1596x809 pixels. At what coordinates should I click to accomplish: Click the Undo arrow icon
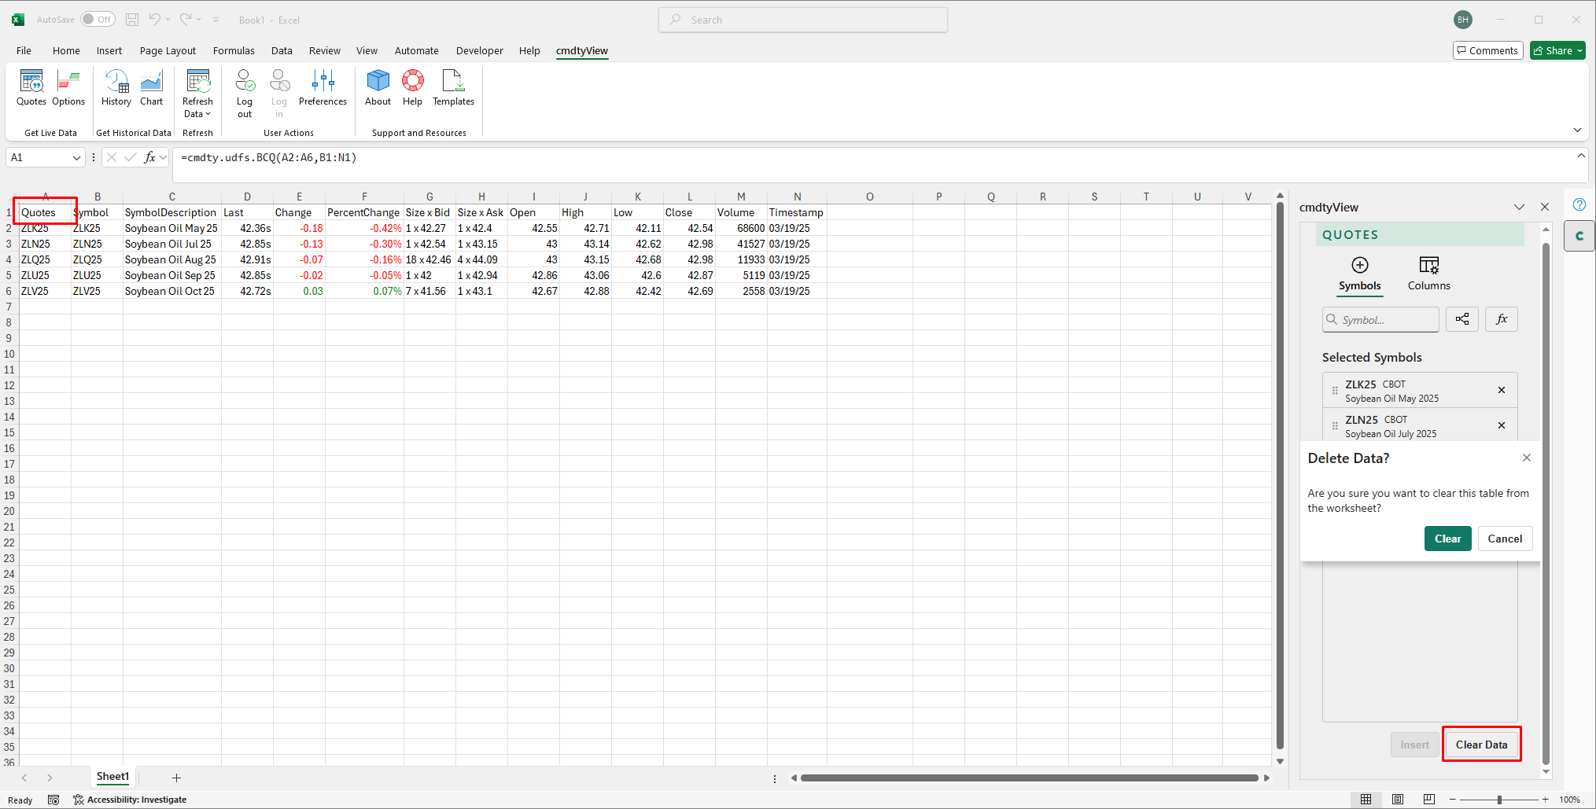click(155, 20)
